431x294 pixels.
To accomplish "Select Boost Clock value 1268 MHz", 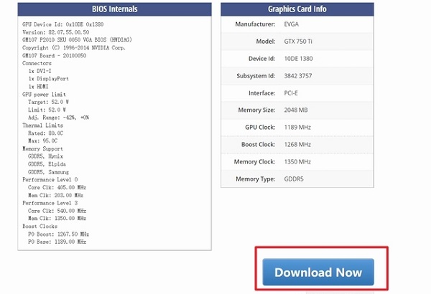I will pyautogui.click(x=297, y=145).
